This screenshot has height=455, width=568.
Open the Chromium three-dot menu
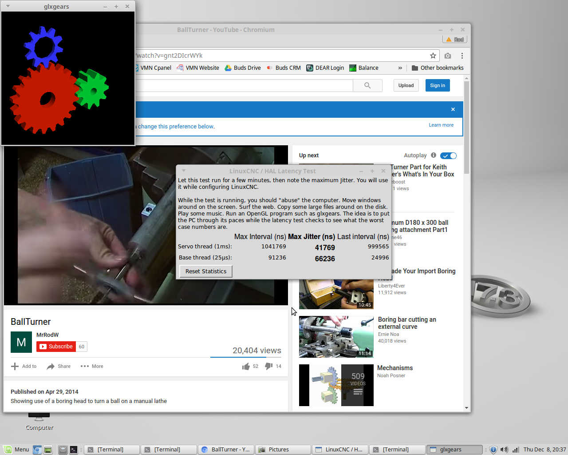(x=462, y=56)
